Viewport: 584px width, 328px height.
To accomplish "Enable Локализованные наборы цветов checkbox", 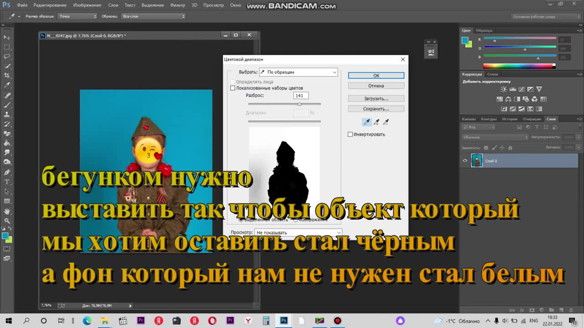I will pos(233,88).
